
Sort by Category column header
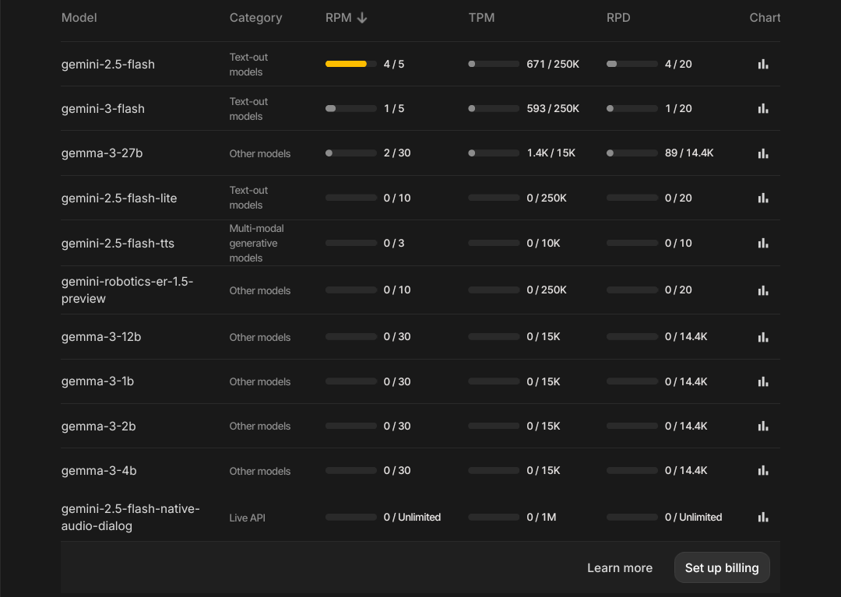256,18
